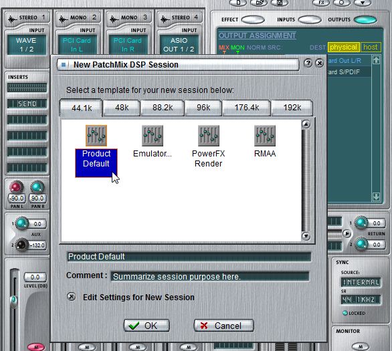Screen dimensions: 392x351
Task: Select the host destination button
Action: click(x=371, y=47)
